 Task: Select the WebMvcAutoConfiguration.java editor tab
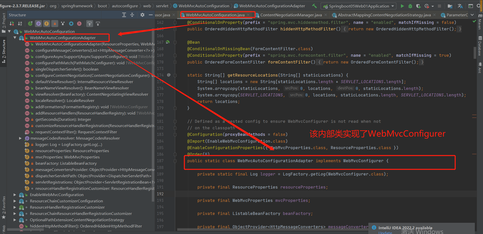(215, 15)
